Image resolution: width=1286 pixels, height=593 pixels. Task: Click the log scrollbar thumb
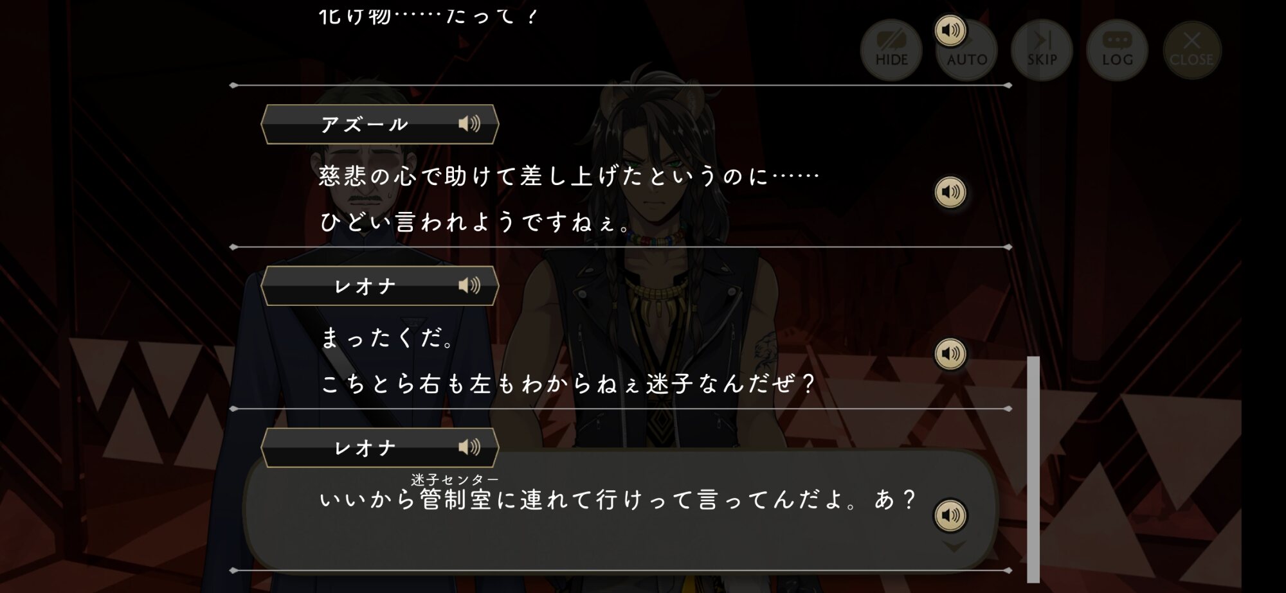[x=1033, y=469]
